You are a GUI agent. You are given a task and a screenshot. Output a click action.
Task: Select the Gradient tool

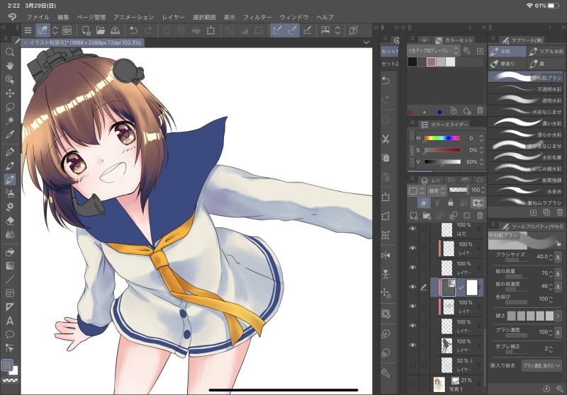[10, 265]
